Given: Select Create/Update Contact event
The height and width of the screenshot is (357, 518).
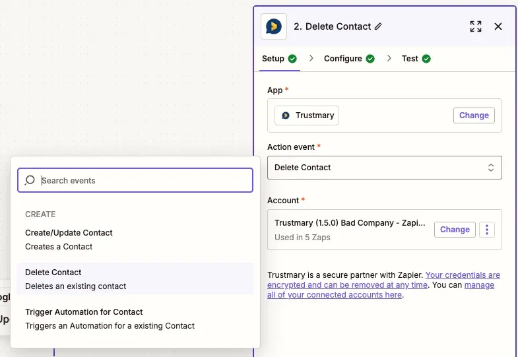Looking at the screenshot, I should point(69,239).
